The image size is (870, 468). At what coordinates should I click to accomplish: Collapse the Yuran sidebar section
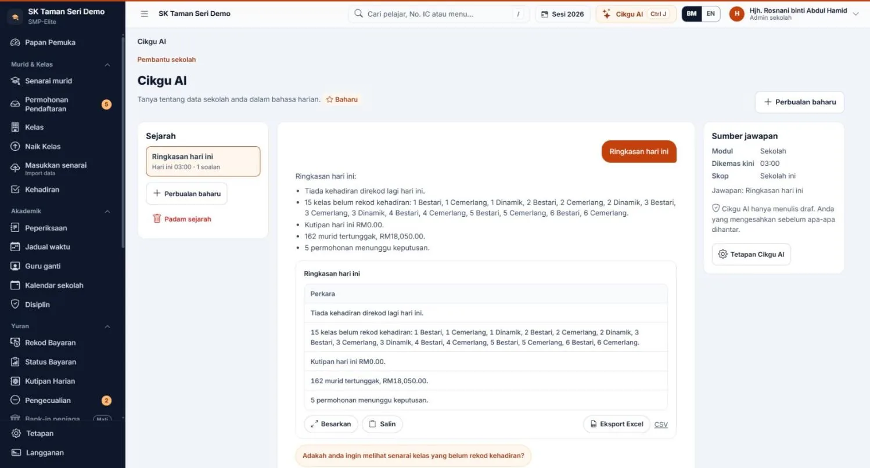pos(107,326)
